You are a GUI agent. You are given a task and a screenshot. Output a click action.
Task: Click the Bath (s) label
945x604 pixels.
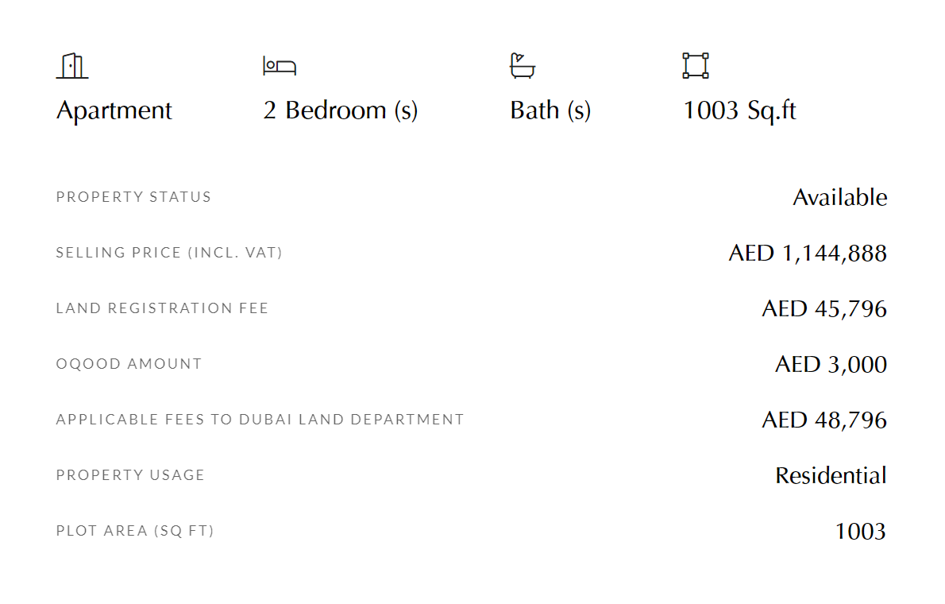coord(550,110)
